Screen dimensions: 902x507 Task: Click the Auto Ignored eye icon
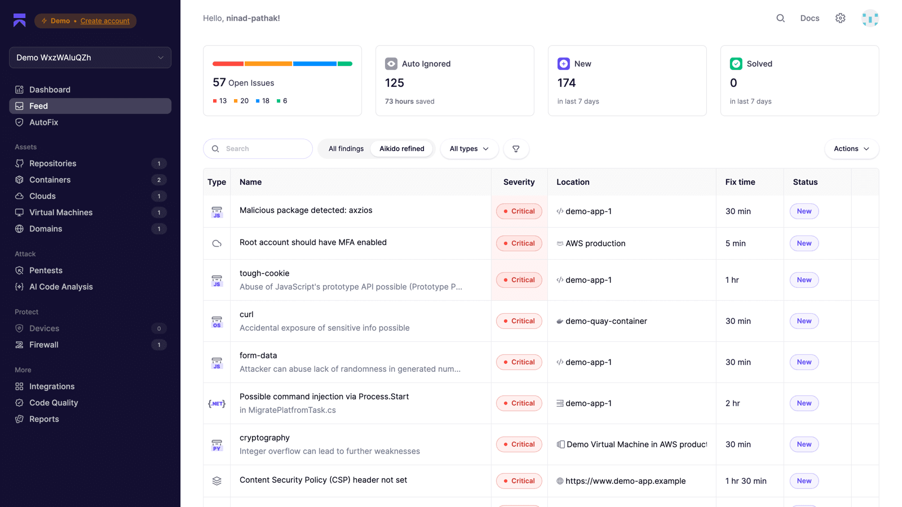click(391, 64)
